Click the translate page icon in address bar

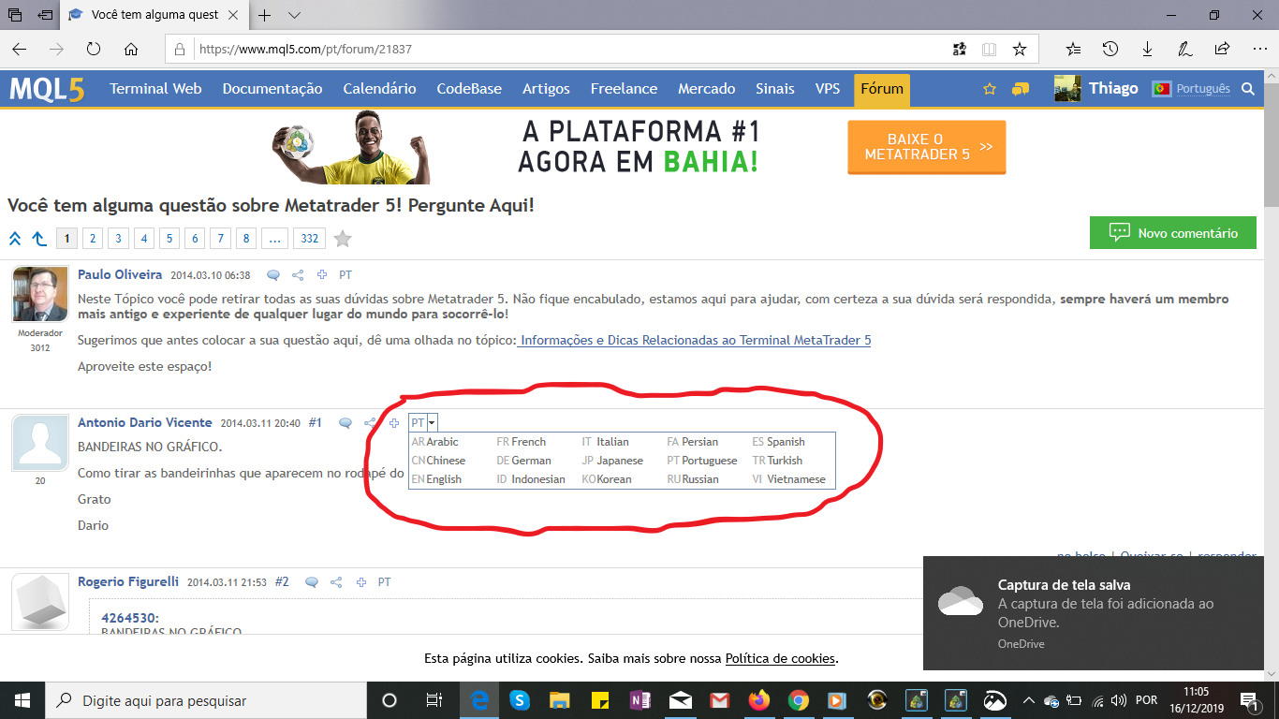pos(959,49)
